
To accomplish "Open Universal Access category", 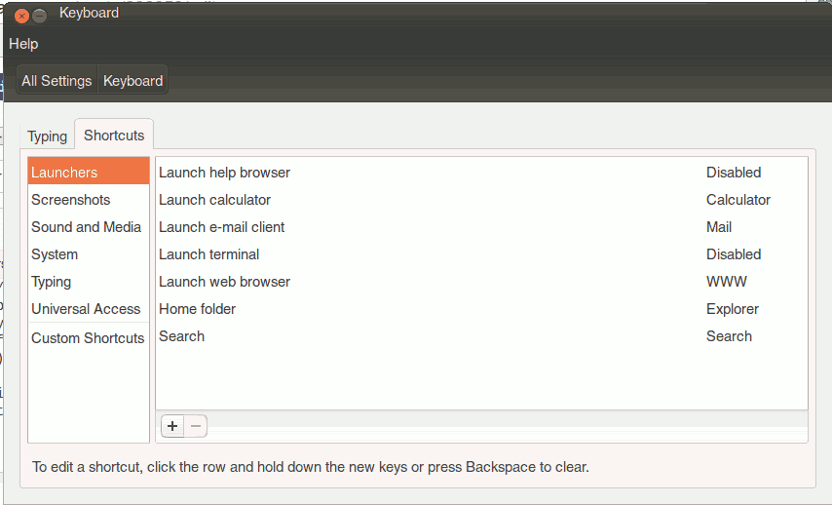I will tap(89, 309).
